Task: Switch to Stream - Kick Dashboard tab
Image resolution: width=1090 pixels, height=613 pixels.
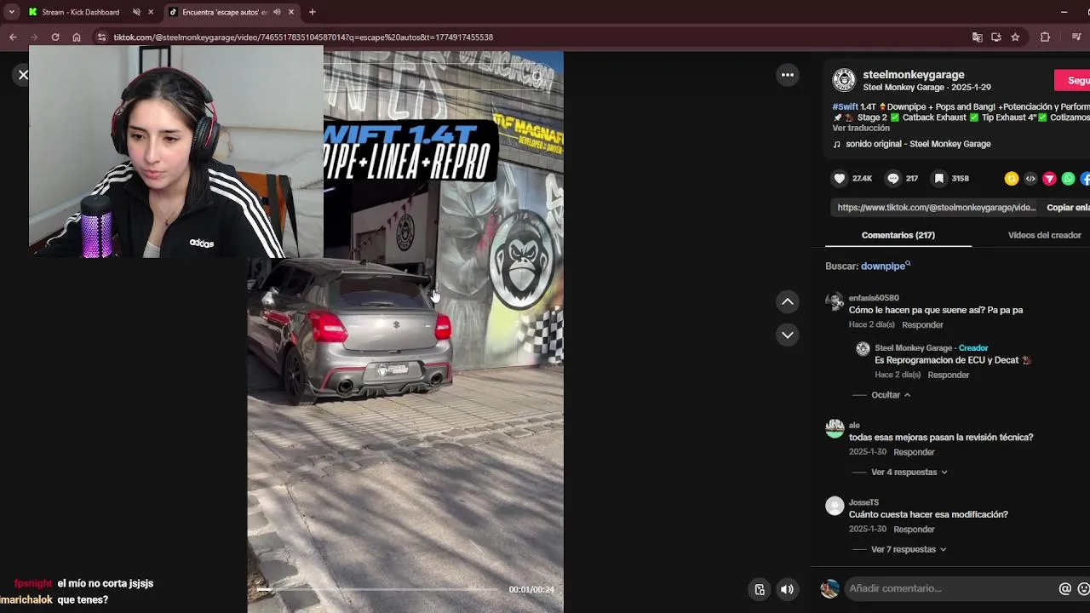Action: pos(81,12)
